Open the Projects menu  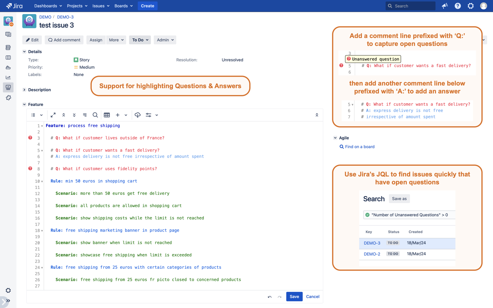click(77, 6)
